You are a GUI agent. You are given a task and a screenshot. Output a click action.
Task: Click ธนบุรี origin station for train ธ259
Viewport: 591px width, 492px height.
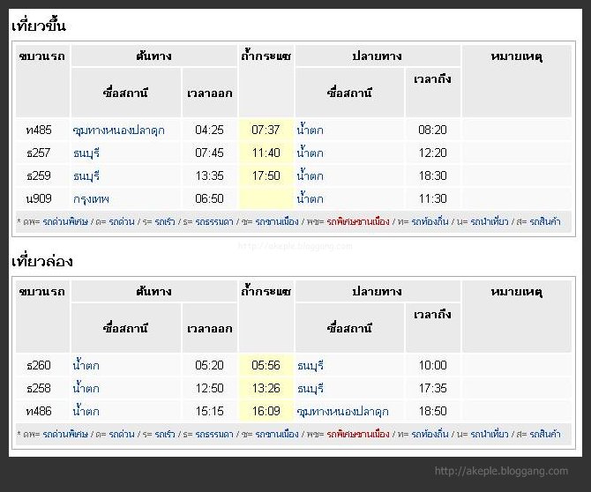tap(86, 176)
